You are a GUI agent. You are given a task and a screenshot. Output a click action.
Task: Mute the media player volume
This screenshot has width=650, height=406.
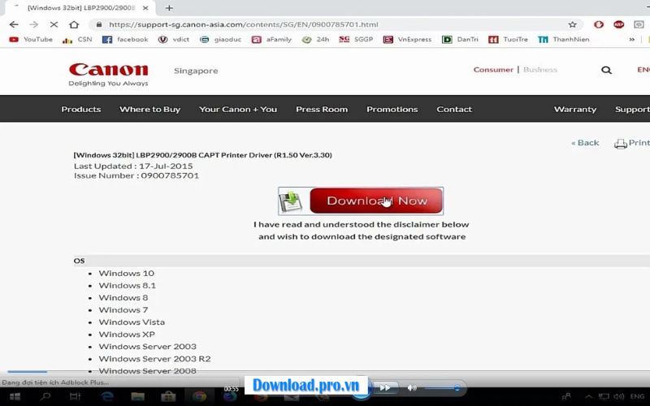(x=412, y=388)
